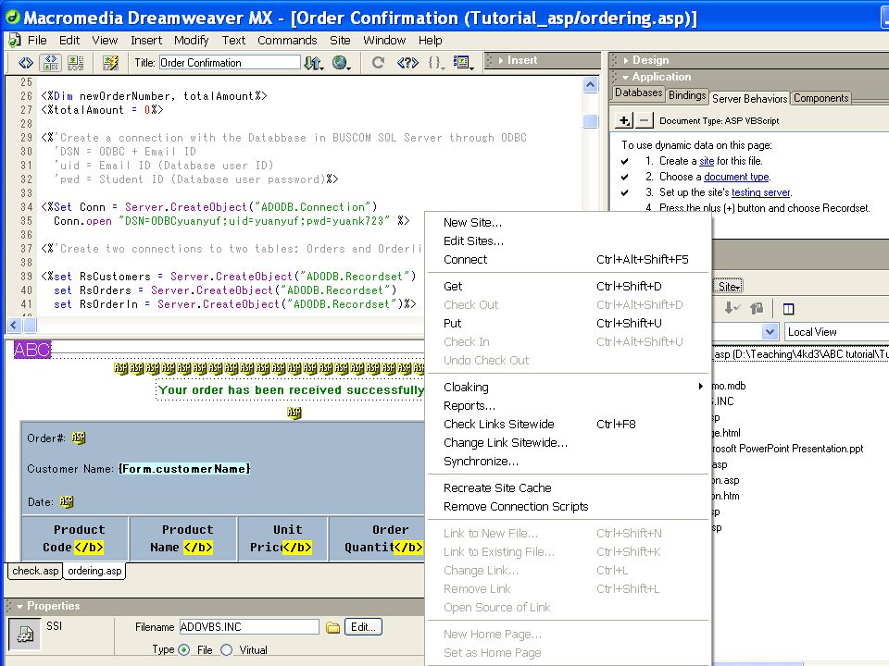Open the Window menu

point(383,40)
